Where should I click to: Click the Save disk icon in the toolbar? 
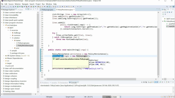(6, 7)
